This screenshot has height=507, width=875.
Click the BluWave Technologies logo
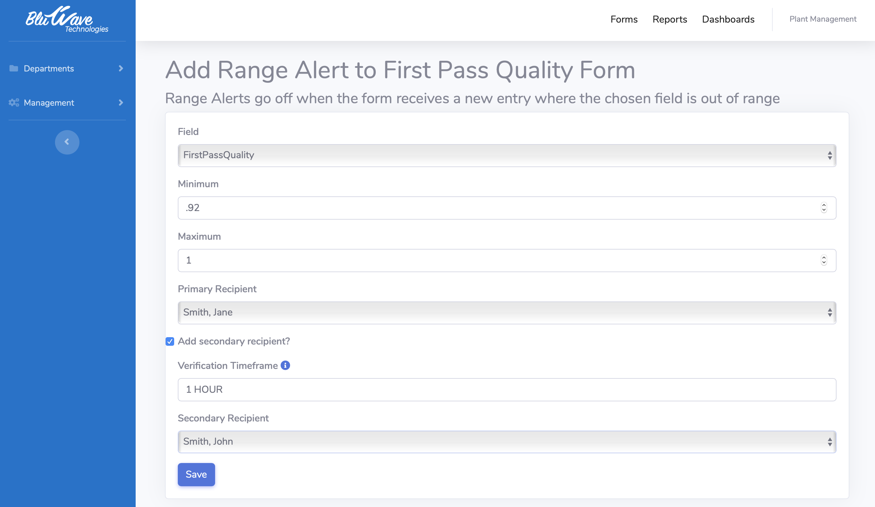(x=67, y=20)
